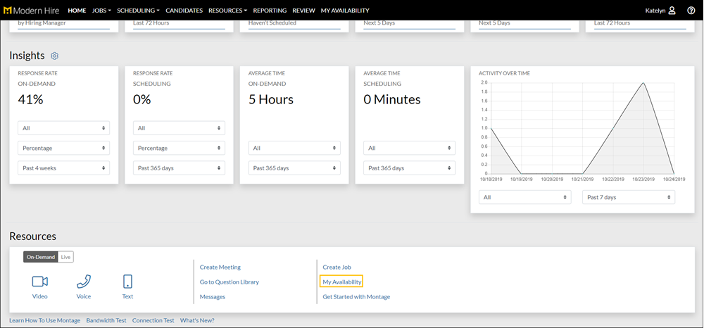Open the Past 4 weeks dropdown
Viewport: 704px width, 328px height.
pyautogui.click(x=63, y=168)
